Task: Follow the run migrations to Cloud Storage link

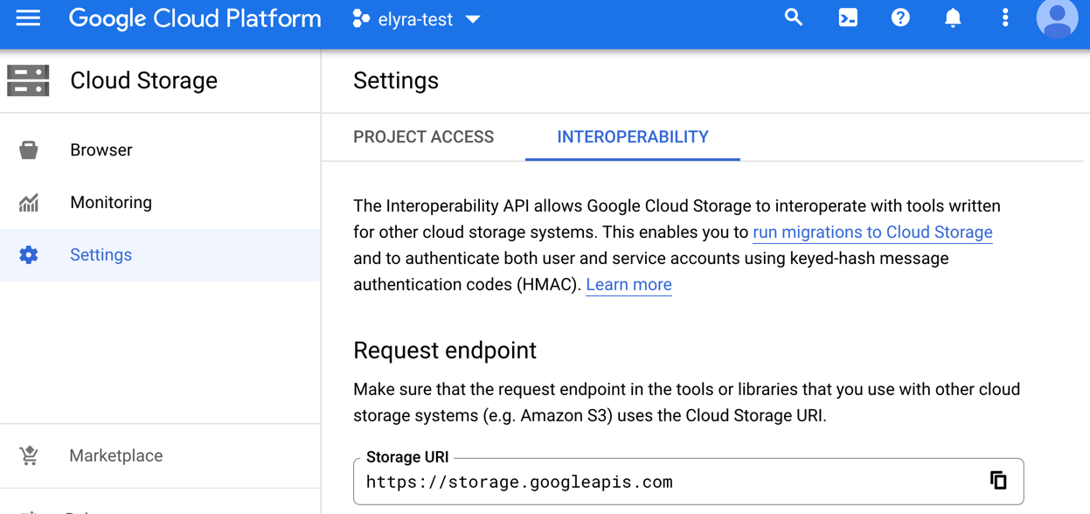Action: [x=871, y=232]
